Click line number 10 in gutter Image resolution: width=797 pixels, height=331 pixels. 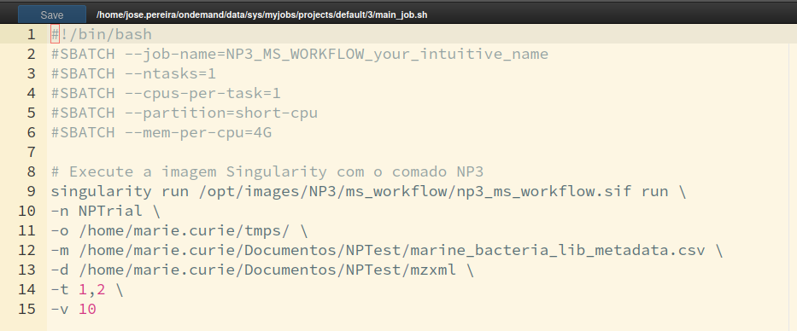27,212
